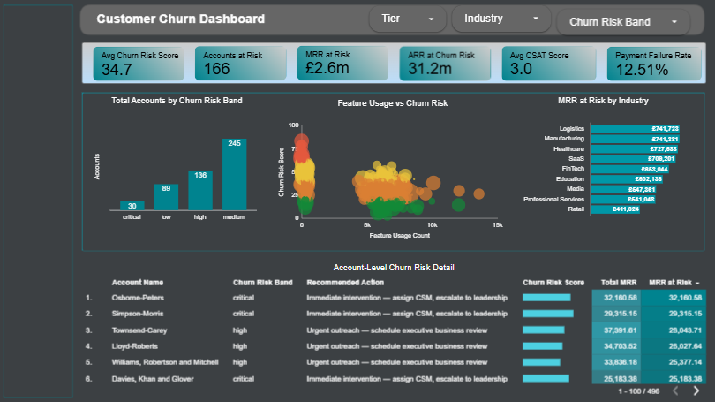Image resolution: width=715 pixels, height=402 pixels.
Task: Select the Manufacturing industry bar
Action: (636, 139)
